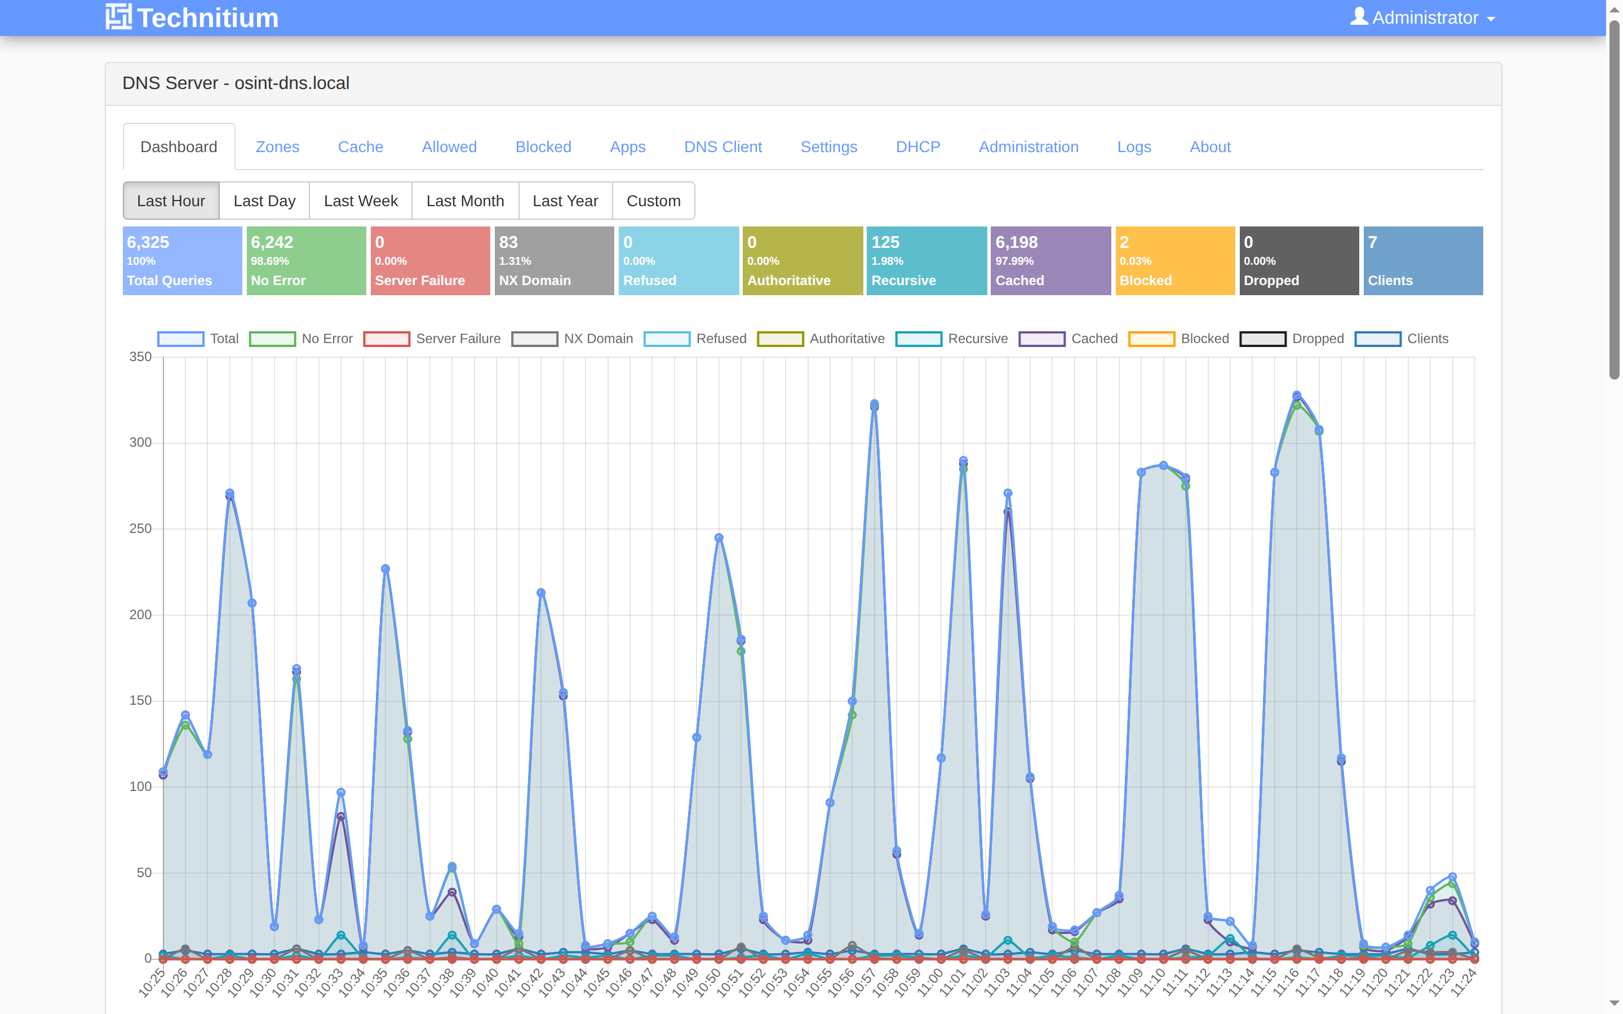Choose the Last Month range

465,201
